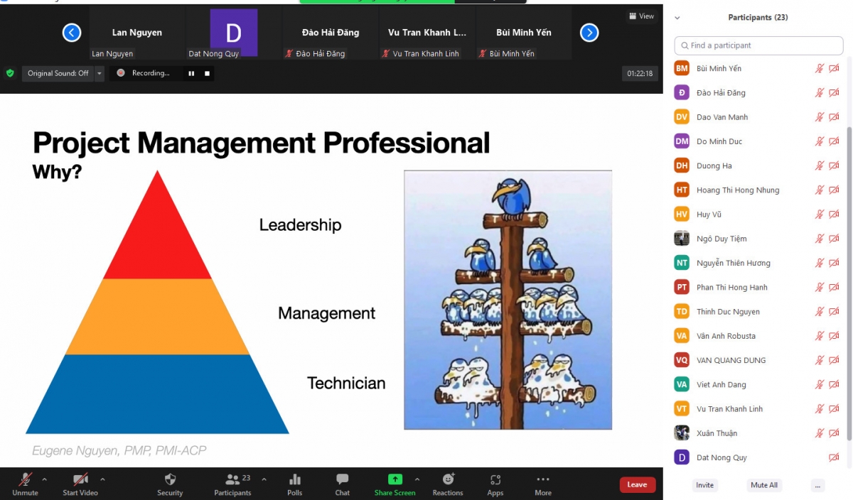The width and height of the screenshot is (853, 500).
Task: Open the Reactions smiley icon
Action: (448, 479)
